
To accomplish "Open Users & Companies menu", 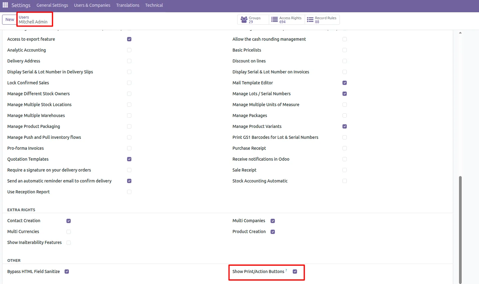I will pyautogui.click(x=92, y=5).
